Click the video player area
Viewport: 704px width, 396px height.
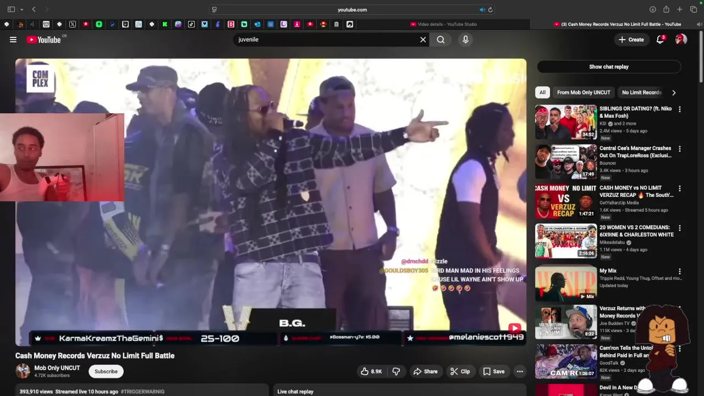pos(271,202)
